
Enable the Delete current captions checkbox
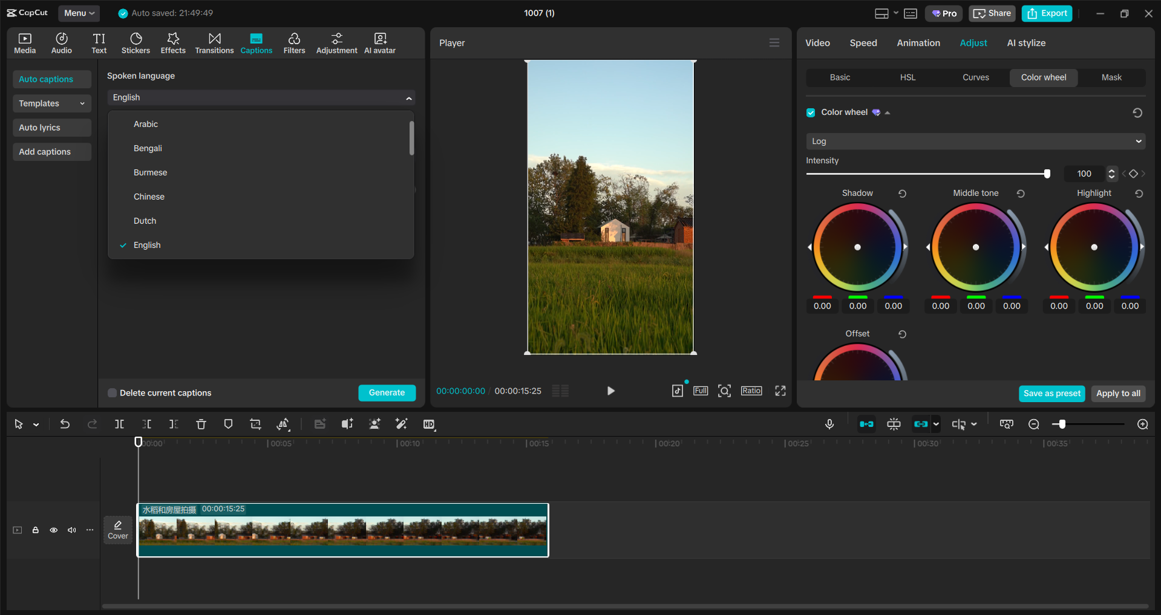112,392
